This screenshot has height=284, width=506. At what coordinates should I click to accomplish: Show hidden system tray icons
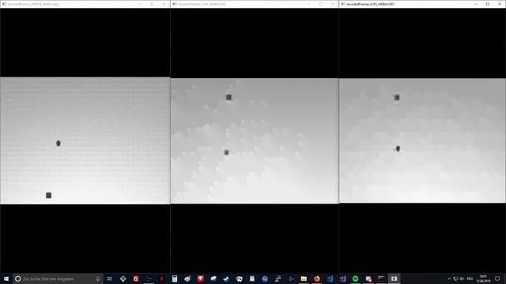(x=449, y=278)
